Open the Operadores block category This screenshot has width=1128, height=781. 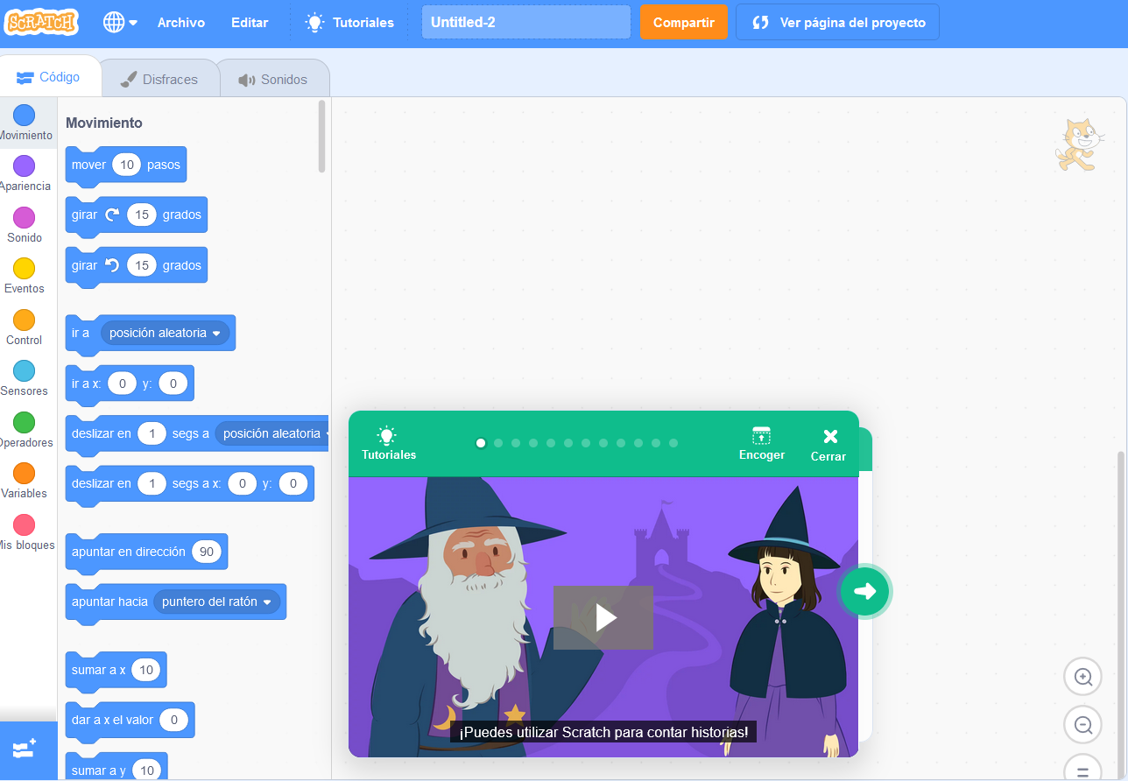pyautogui.click(x=26, y=427)
